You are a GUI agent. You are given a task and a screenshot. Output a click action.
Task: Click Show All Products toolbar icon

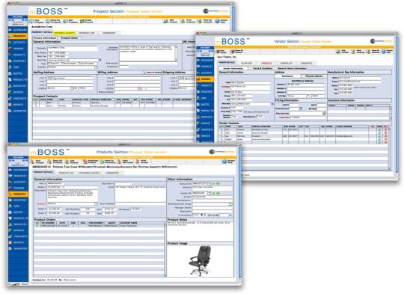55,162
